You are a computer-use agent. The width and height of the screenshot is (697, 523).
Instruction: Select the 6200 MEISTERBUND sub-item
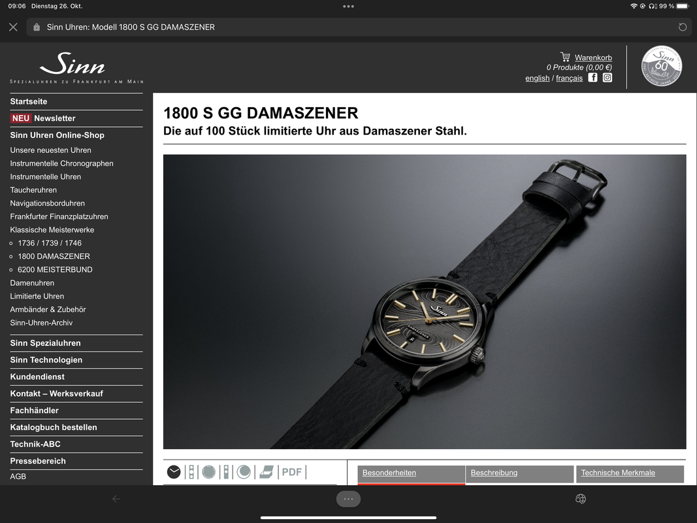tap(55, 269)
